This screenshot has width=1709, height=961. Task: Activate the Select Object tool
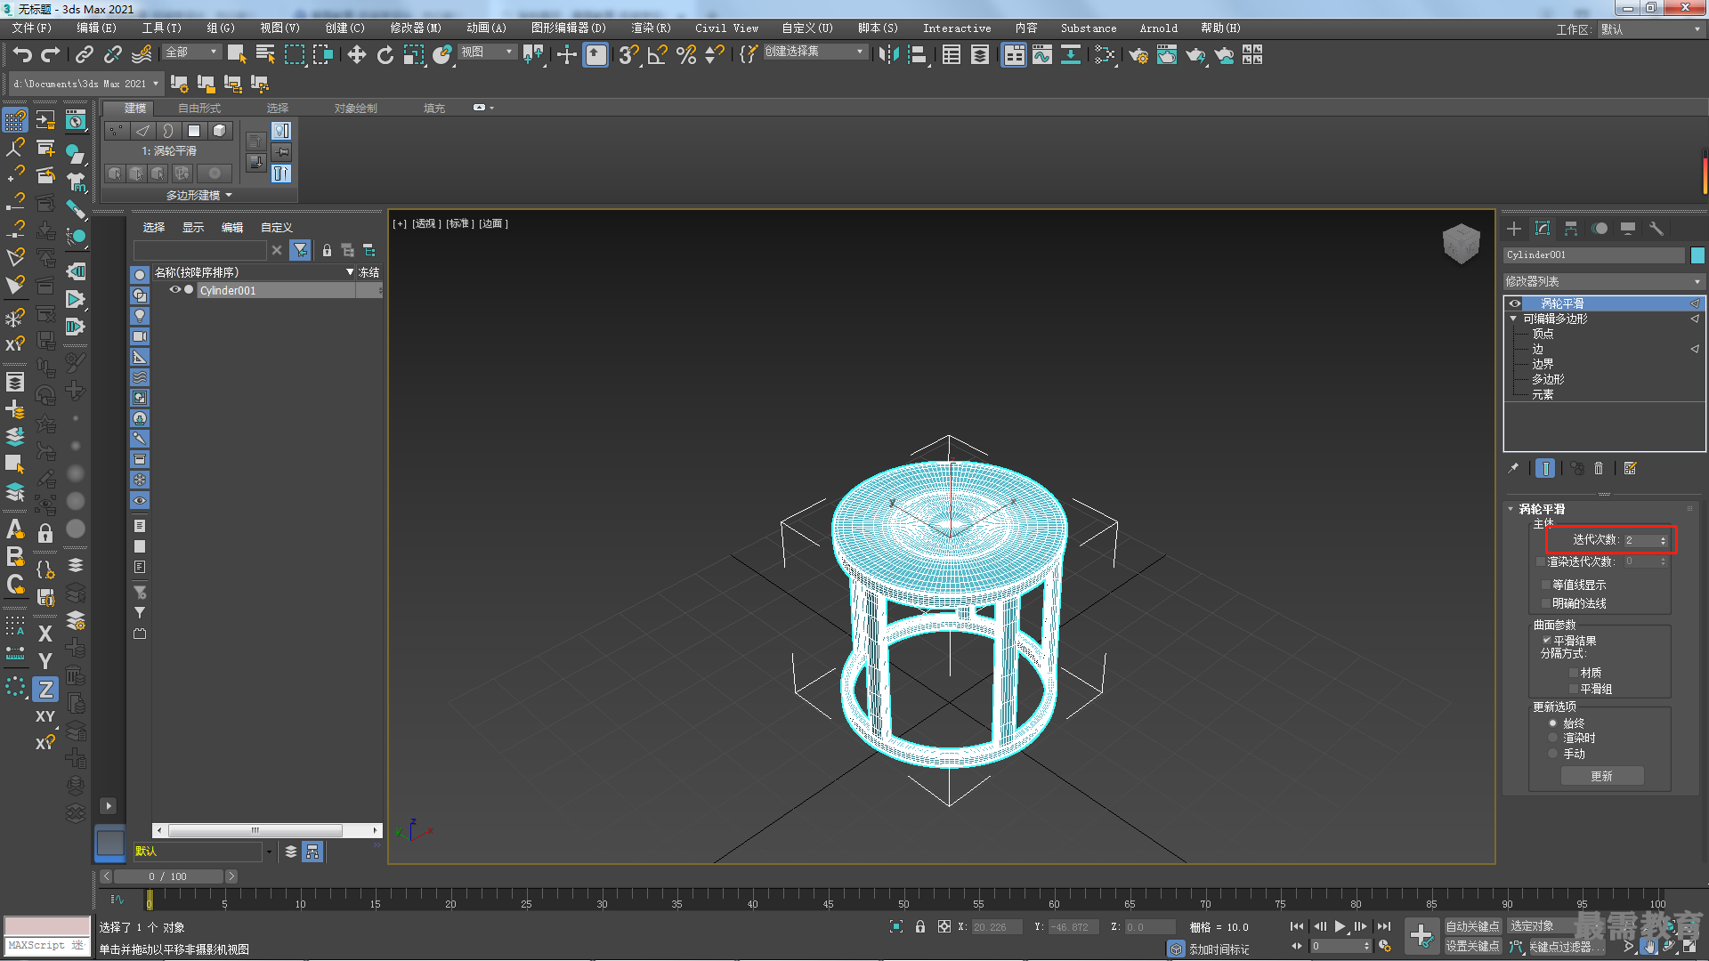pyautogui.click(x=237, y=55)
